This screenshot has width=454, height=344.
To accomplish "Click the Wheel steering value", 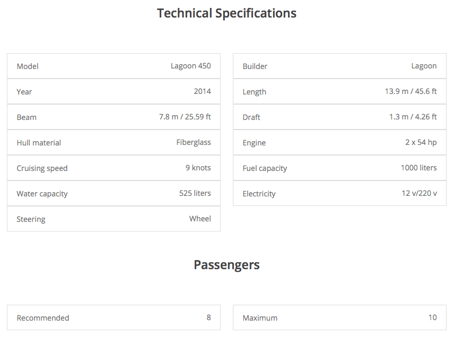I will [200, 219].
